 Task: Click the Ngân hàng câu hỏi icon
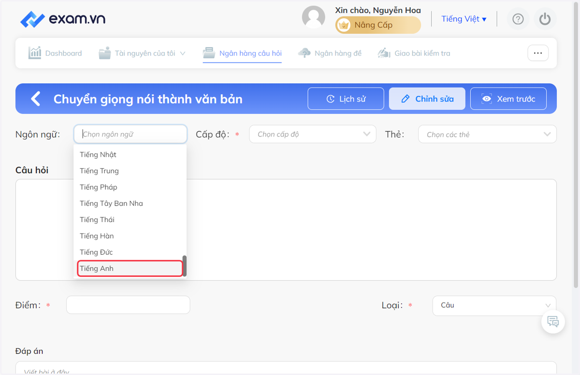click(209, 53)
